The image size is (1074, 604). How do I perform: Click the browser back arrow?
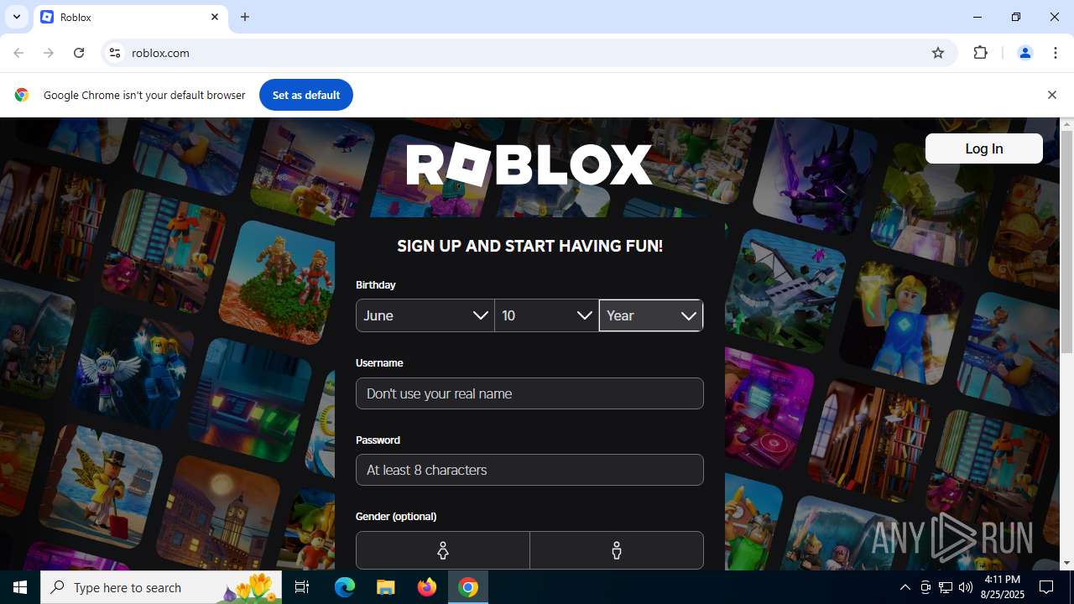click(18, 53)
